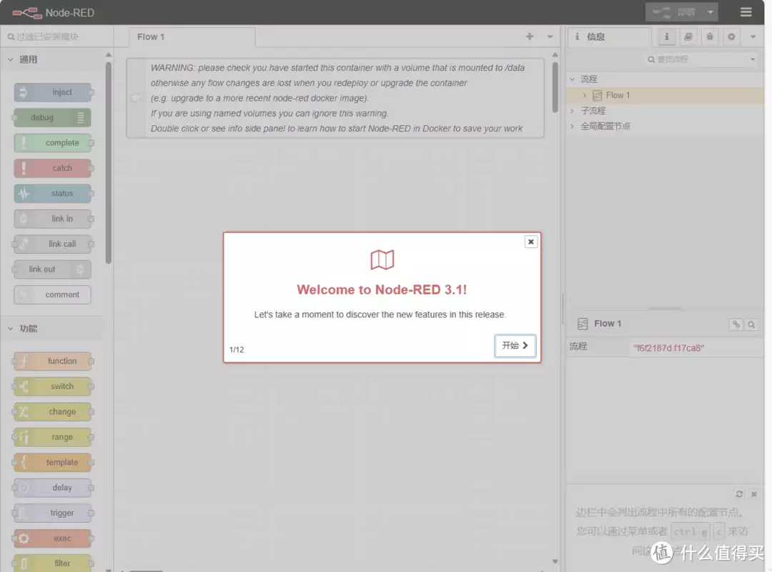772x572 pixels.
Task: Select the trigger node in palette
Action: click(53, 513)
